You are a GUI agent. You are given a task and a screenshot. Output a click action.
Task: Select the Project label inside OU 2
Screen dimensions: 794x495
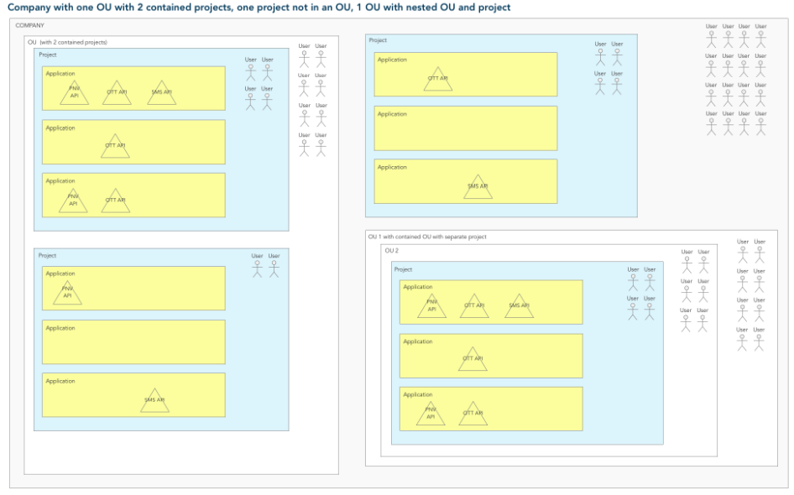click(404, 269)
